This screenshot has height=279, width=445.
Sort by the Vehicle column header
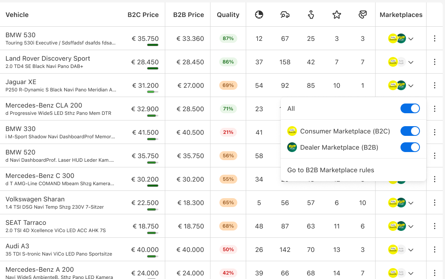point(17,15)
